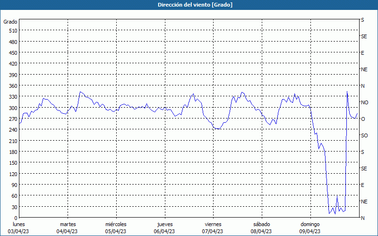Select the 330 degree axis label
The height and width of the screenshot is (236, 378).
pyautogui.click(x=13, y=97)
